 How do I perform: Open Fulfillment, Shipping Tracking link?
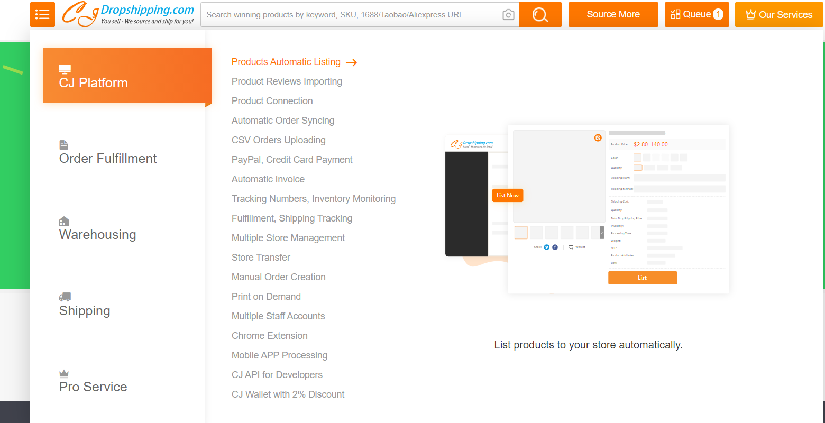point(292,218)
